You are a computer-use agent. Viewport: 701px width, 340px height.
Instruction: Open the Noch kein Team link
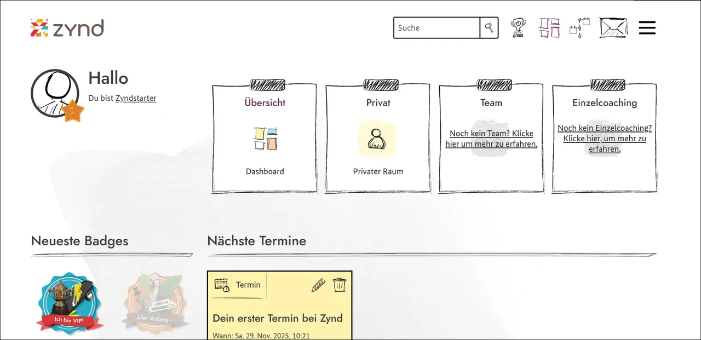point(491,139)
